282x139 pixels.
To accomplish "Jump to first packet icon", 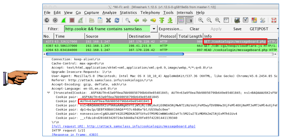I will coord(162,20).
